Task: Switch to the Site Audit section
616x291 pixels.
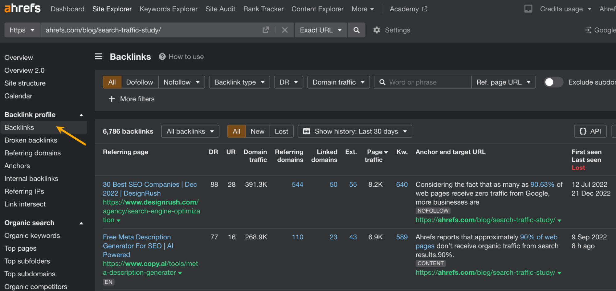Action: point(220,9)
